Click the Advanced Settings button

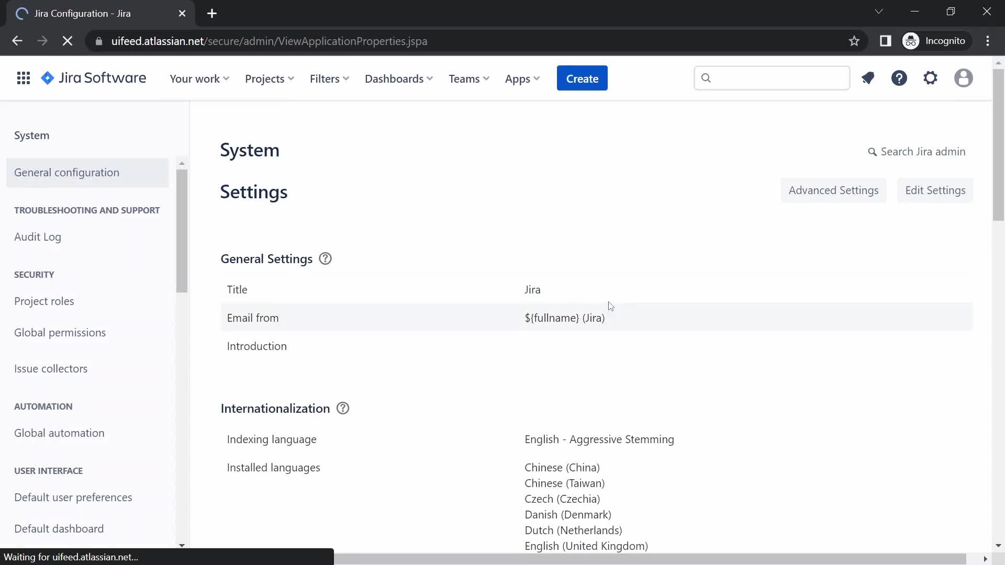point(833,190)
